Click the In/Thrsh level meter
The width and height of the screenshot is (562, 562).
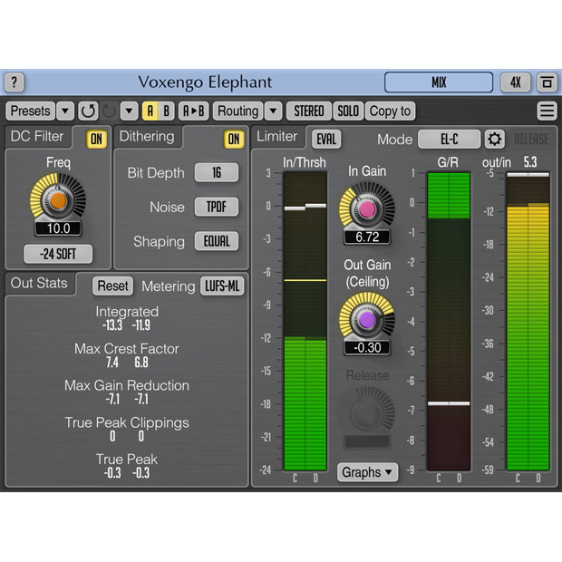click(305, 322)
